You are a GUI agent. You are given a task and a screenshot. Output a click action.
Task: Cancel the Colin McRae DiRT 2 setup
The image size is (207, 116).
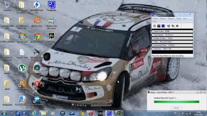coord(176,108)
